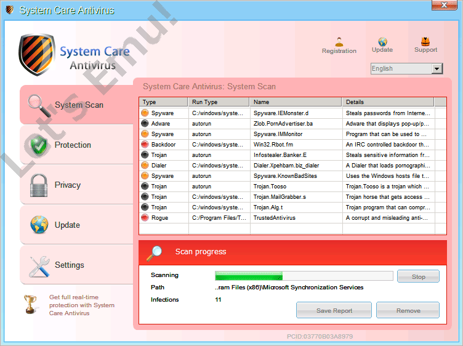Sort by the Name column header
This screenshot has height=346, width=463.
[x=296, y=102]
